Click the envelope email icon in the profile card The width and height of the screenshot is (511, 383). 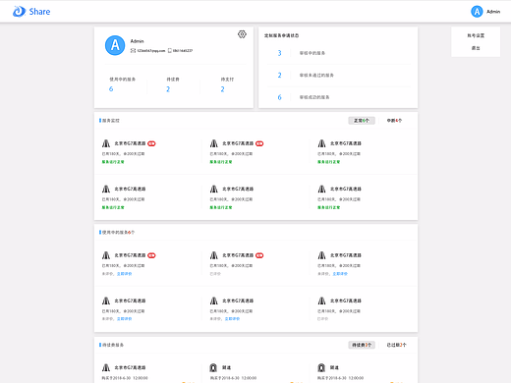point(133,50)
